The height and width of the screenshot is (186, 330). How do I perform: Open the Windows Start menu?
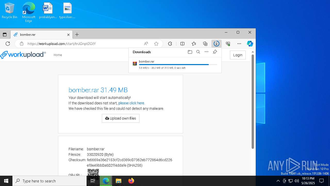point(6,181)
